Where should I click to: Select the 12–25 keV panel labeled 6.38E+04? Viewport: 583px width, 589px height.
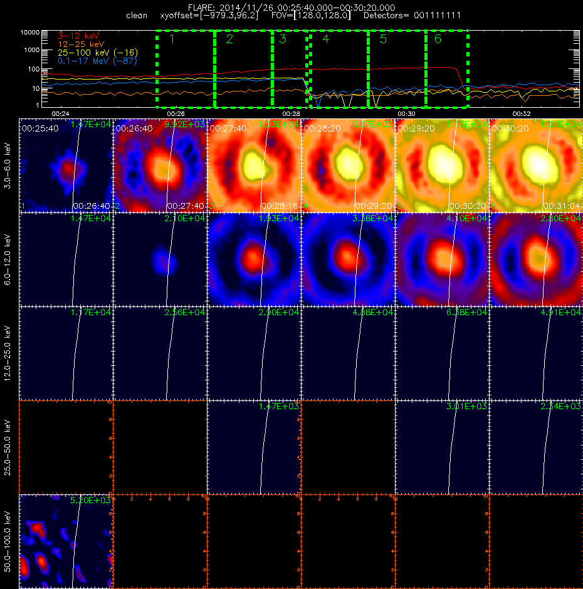click(x=442, y=353)
